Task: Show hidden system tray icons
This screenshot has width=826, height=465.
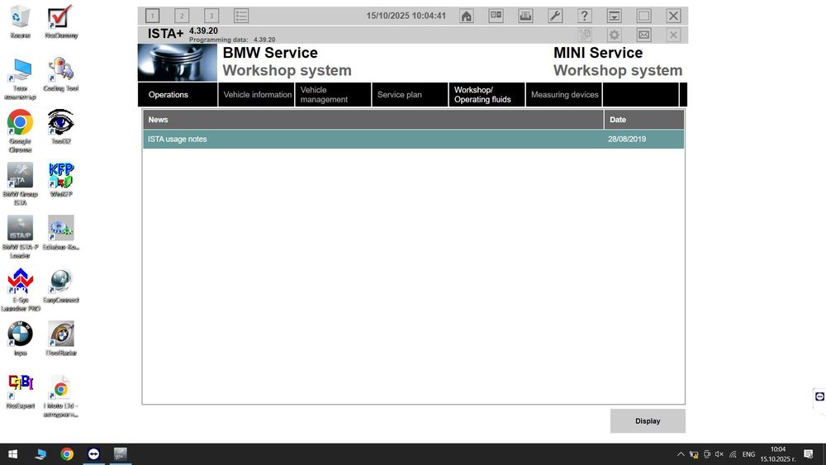Action: pos(681,454)
